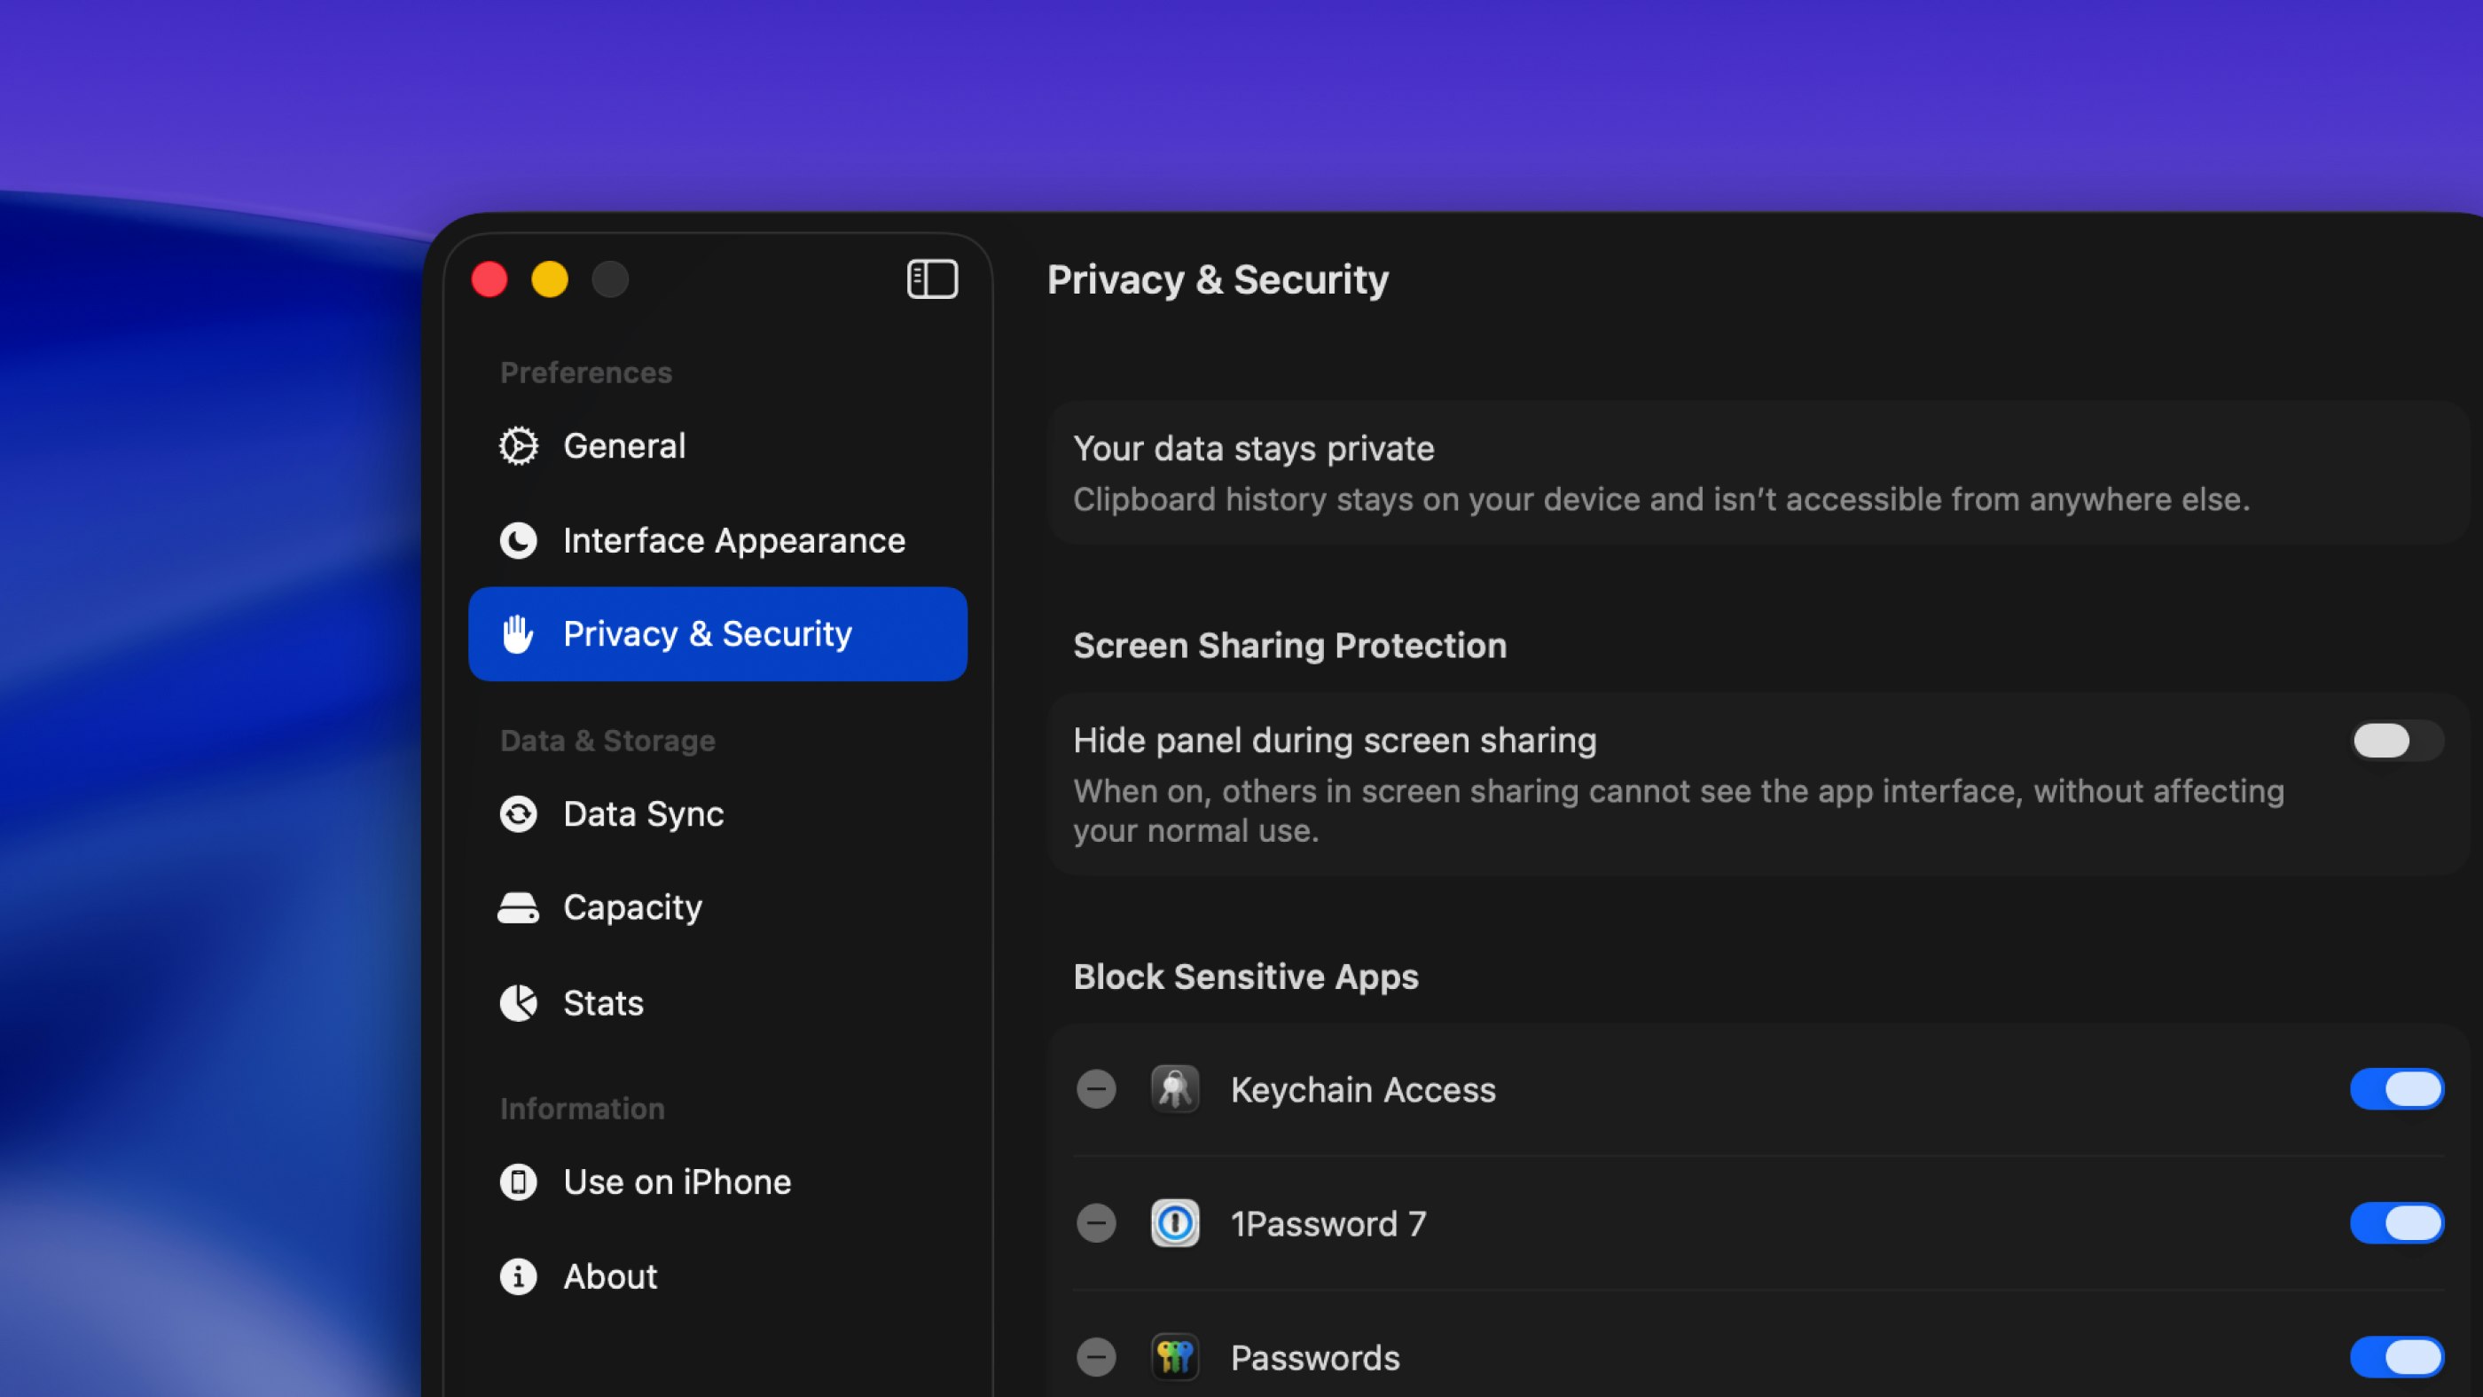Click the 'Passwords' app name
Image resolution: width=2483 pixels, height=1397 pixels.
coord(1315,1359)
